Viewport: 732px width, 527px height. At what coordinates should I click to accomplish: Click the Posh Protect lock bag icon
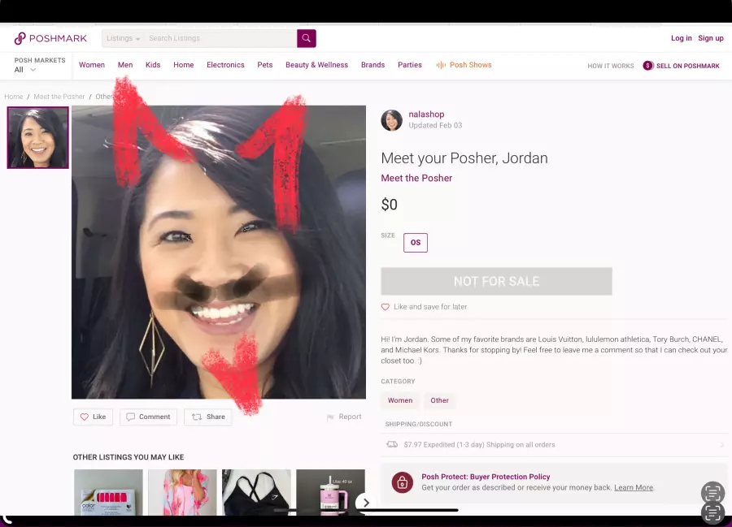(x=402, y=482)
